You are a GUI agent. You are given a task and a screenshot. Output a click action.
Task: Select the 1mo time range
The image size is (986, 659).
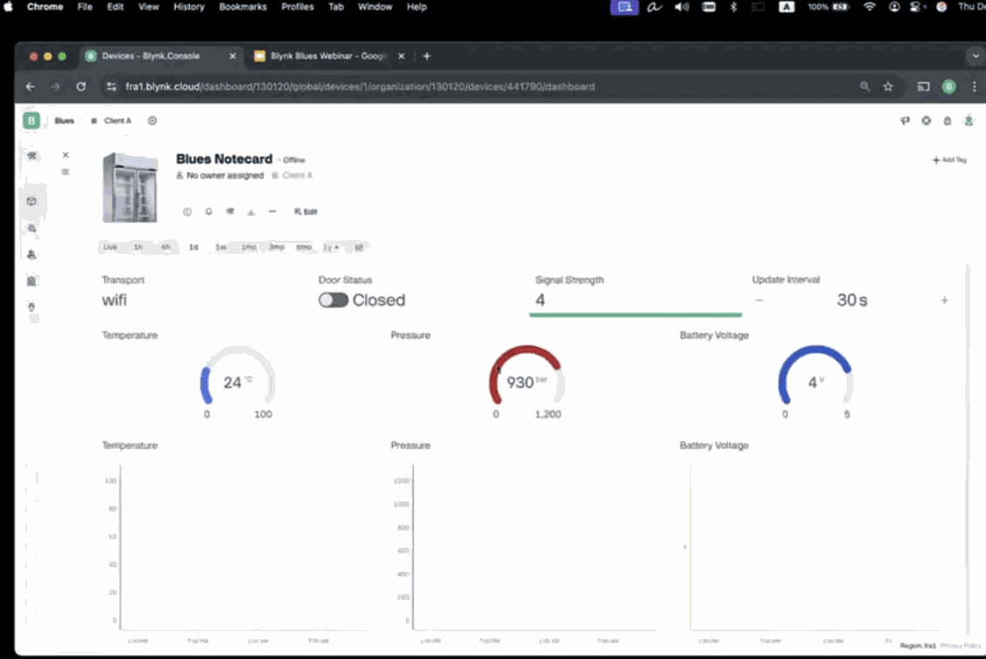pyautogui.click(x=249, y=248)
